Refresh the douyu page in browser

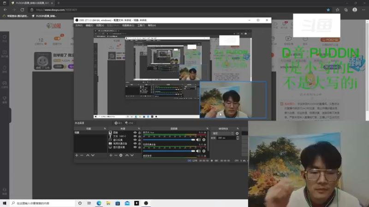tap(22, 10)
